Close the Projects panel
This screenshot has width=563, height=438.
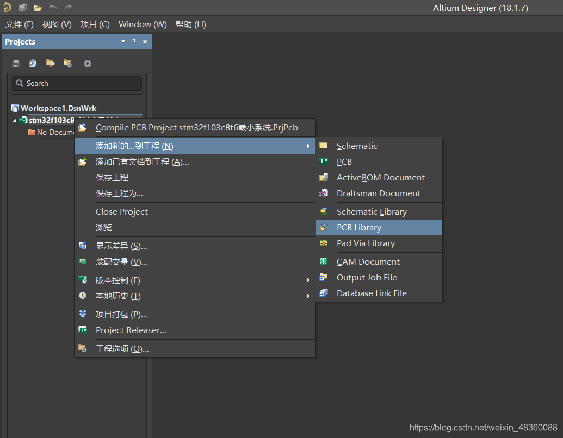coord(145,42)
